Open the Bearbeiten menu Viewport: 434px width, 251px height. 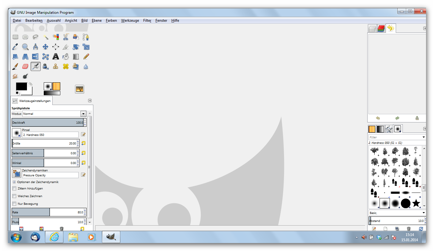(x=34, y=21)
